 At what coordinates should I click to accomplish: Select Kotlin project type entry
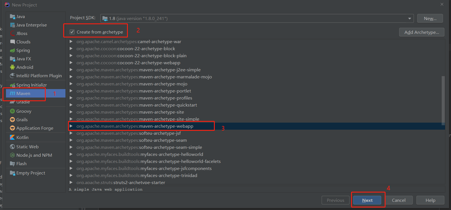click(36, 138)
